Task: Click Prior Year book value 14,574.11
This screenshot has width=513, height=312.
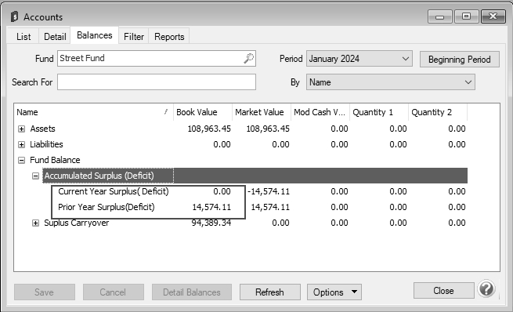Action: pos(211,207)
